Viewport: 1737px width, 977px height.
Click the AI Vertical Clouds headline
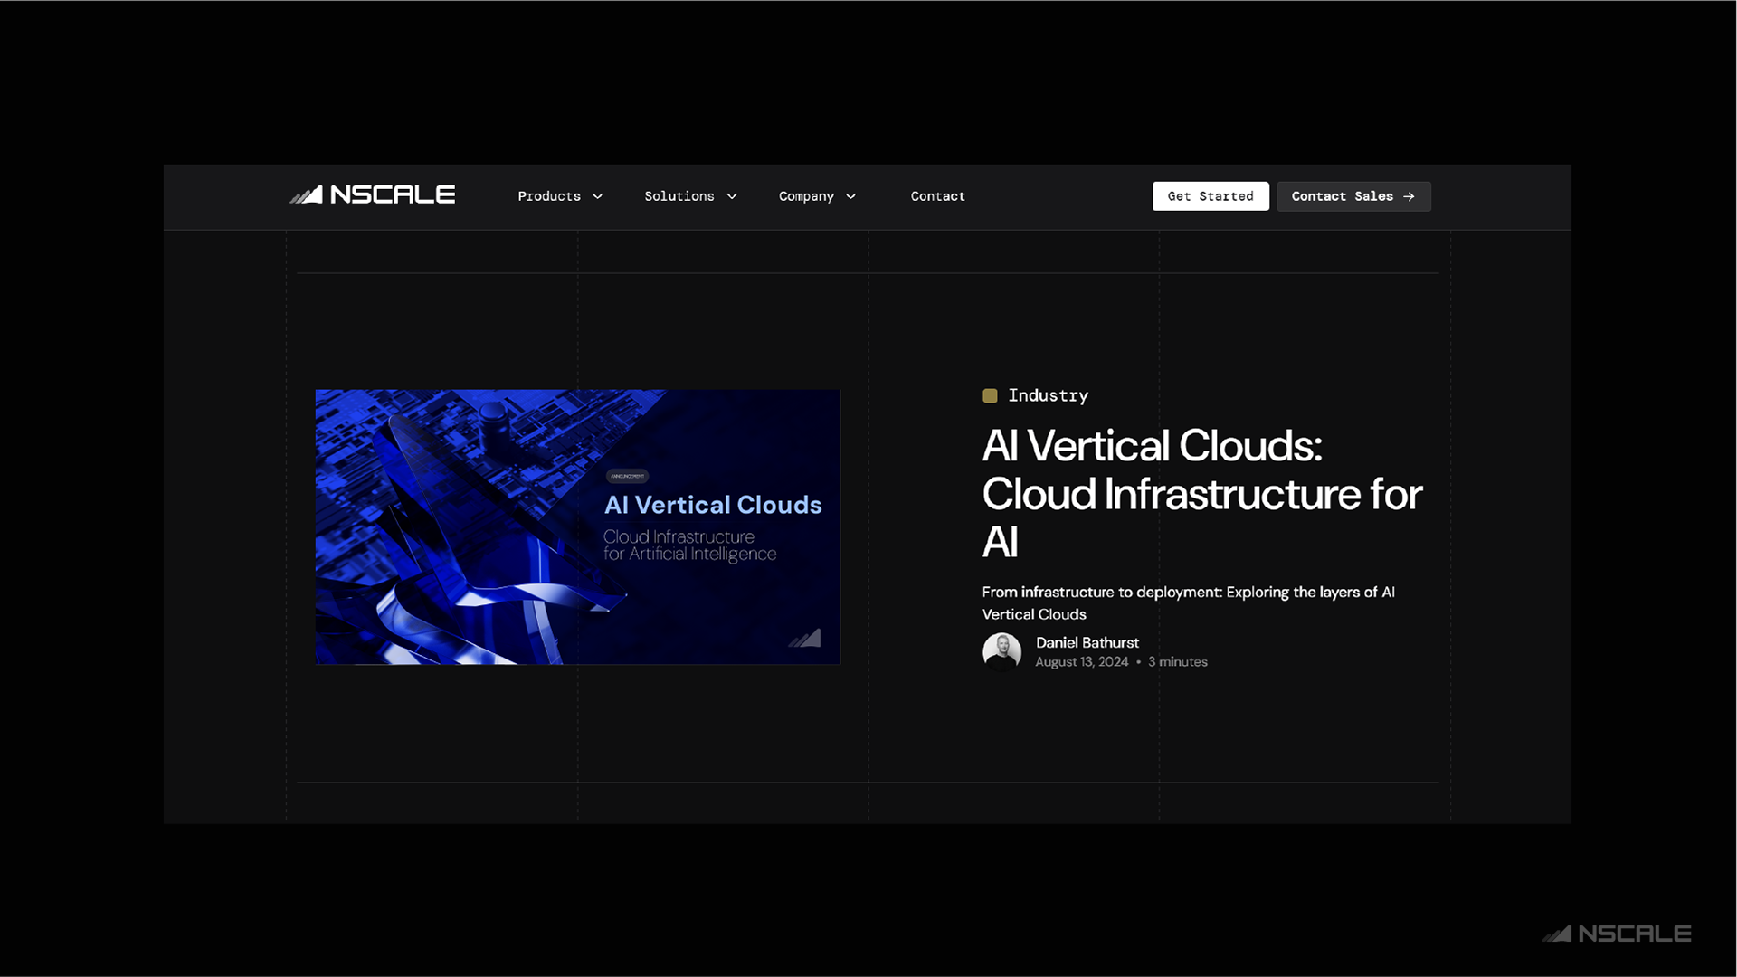point(1201,494)
